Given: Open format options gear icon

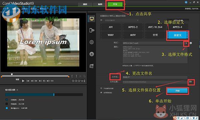Looking at the screenshot, I should (191, 43).
